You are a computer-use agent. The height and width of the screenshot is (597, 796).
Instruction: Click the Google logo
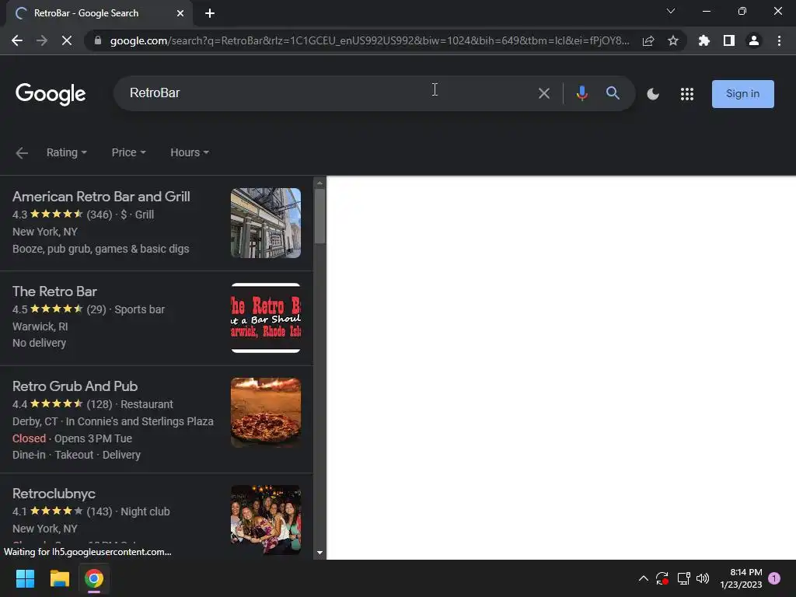[51, 94]
